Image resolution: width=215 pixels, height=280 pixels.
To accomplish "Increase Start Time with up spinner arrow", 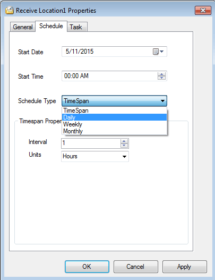I will (161, 74).
